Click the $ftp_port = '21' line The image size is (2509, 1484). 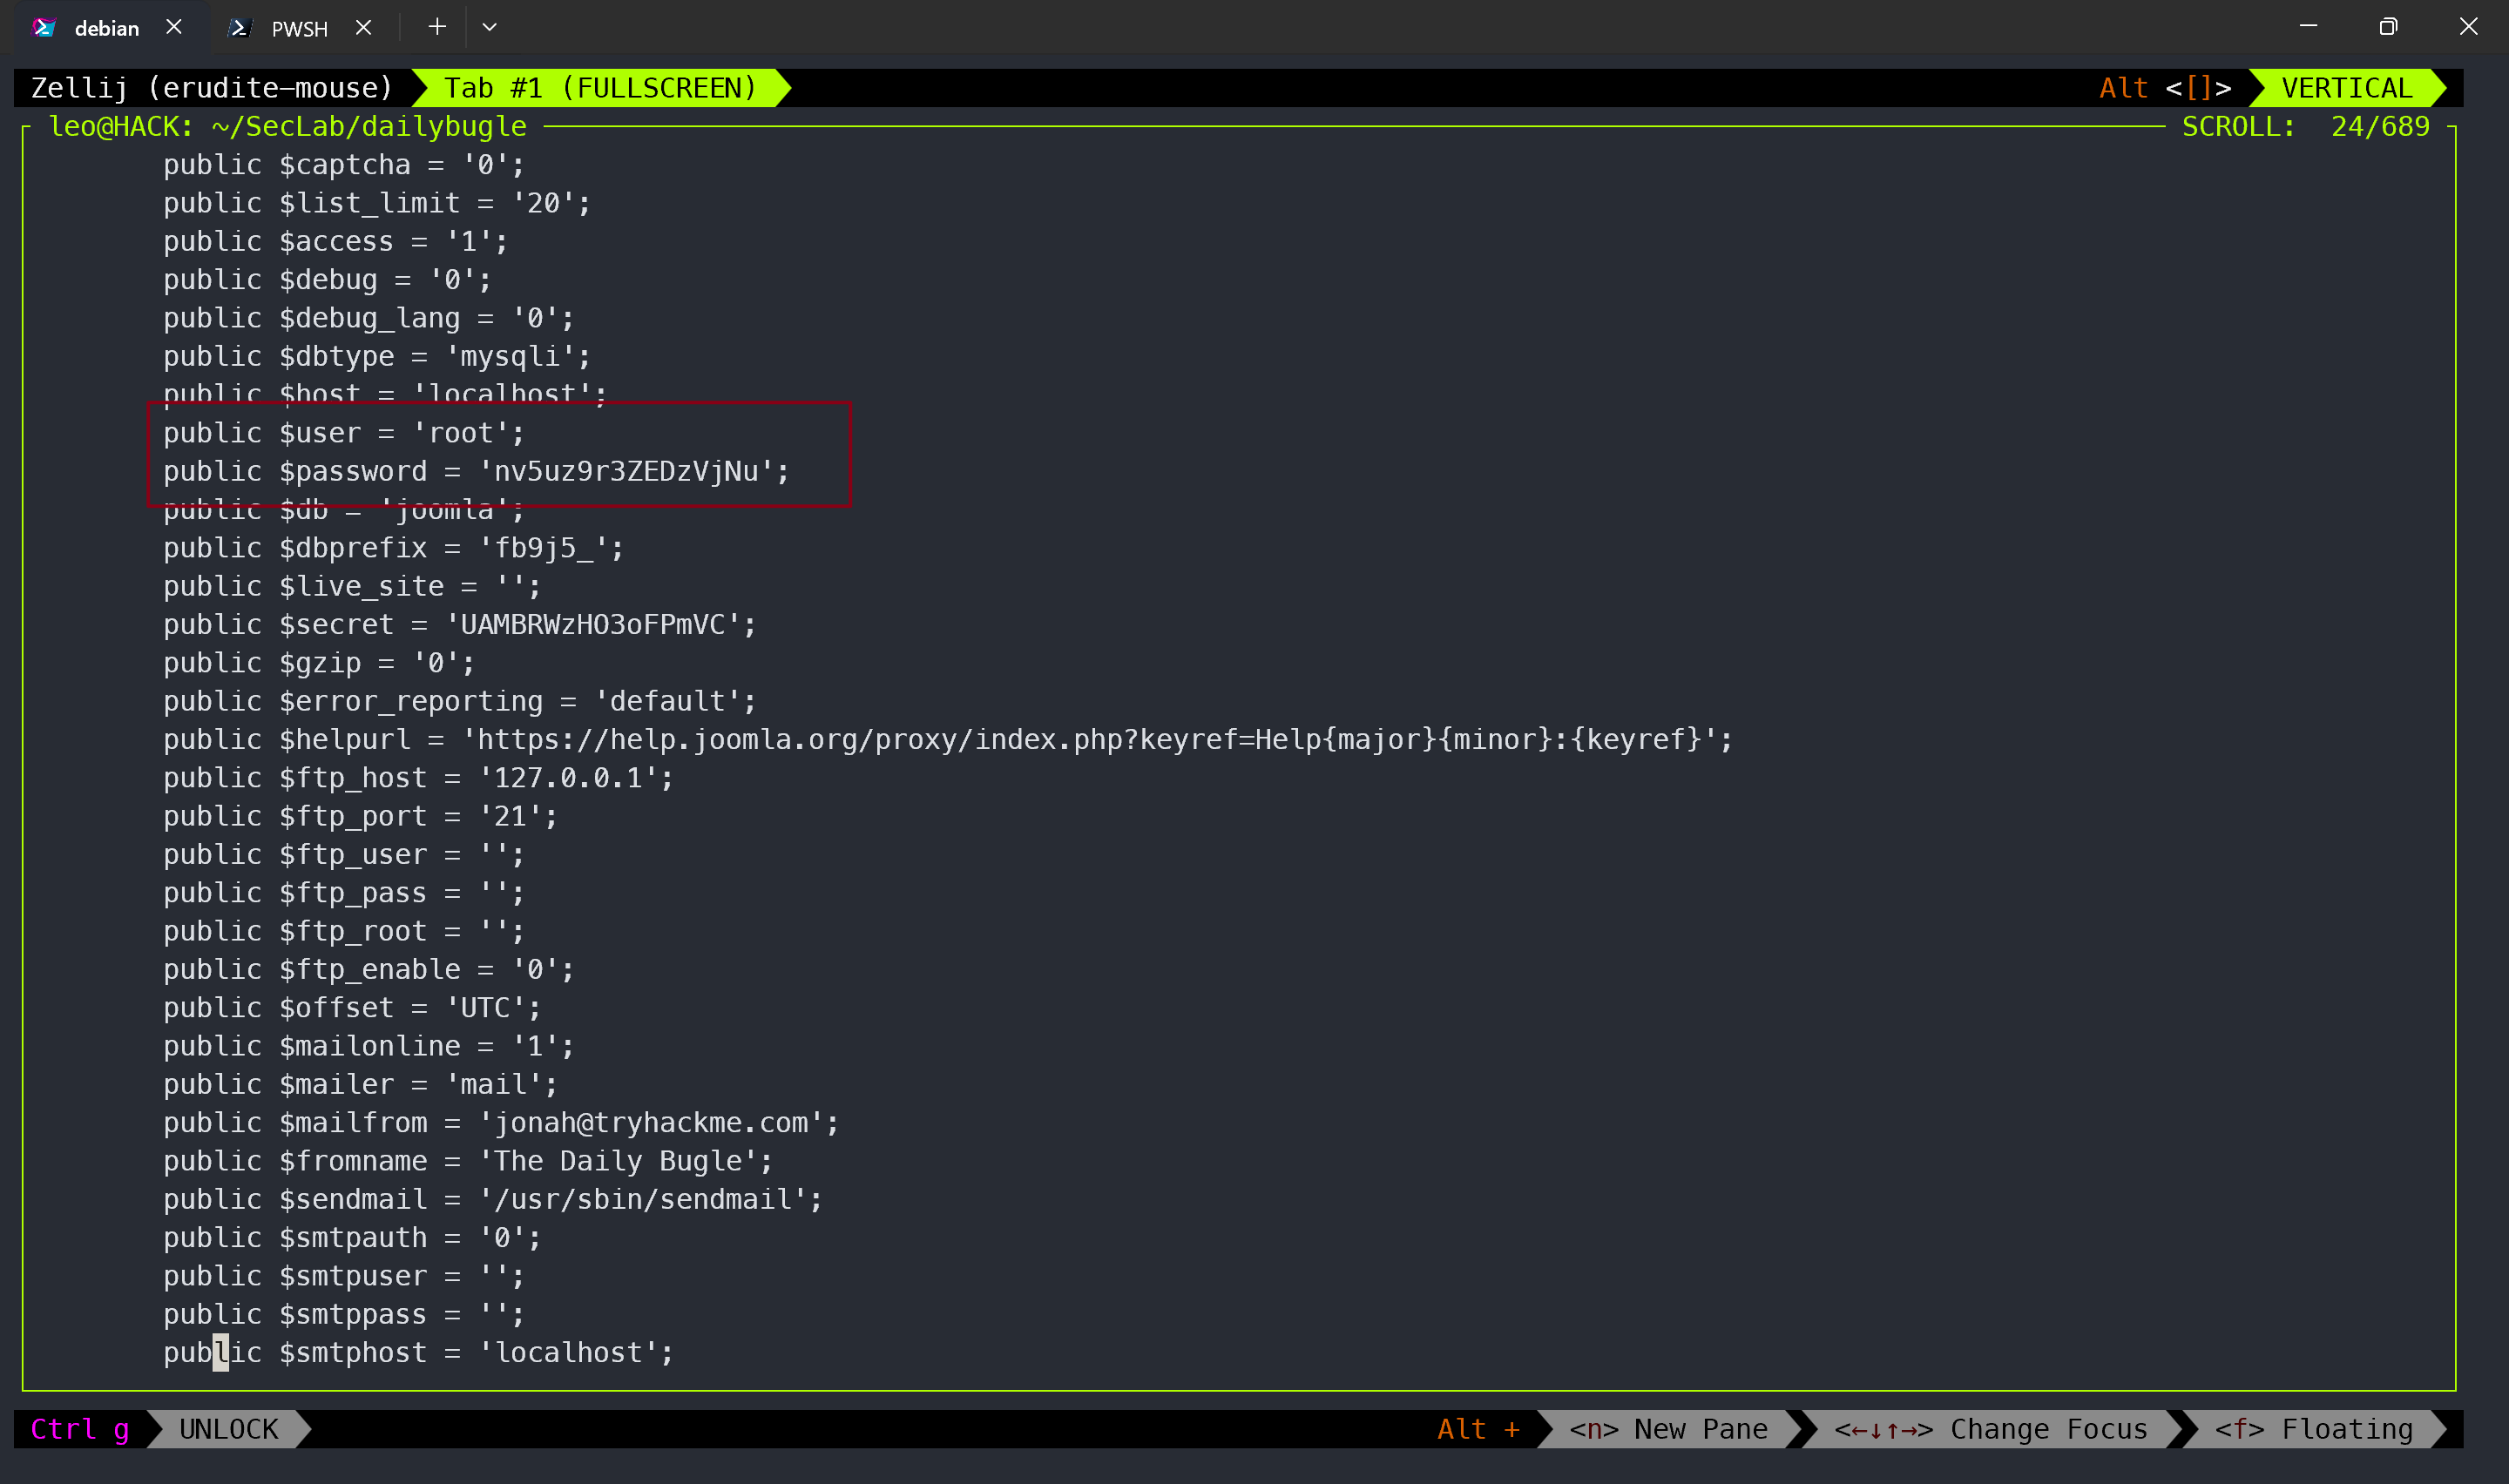tap(361, 816)
